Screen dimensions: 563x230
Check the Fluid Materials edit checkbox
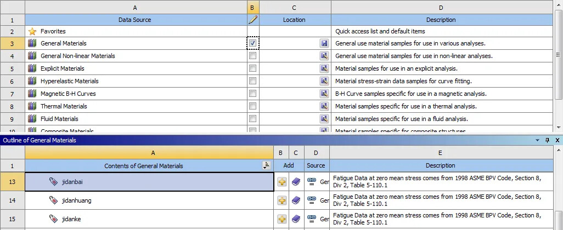(252, 119)
